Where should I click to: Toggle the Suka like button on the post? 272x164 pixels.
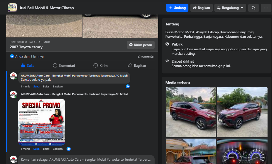click(x=27, y=66)
